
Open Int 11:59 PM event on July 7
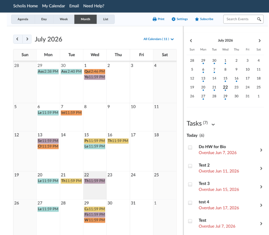tap(71, 113)
